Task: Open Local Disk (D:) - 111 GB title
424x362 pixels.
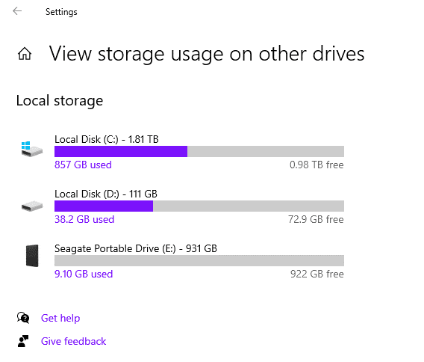Action: [x=106, y=194]
